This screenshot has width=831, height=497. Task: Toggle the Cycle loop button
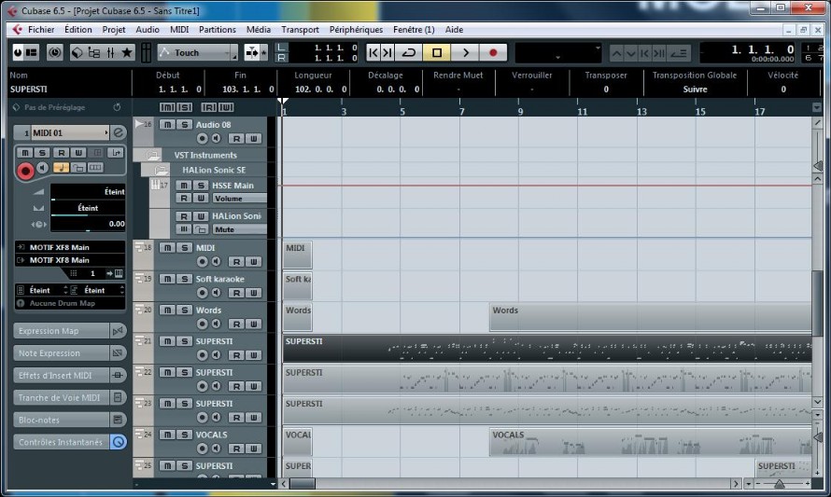(409, 52)
